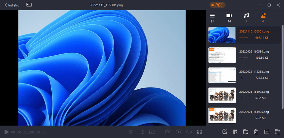Click the stacked folder icon in the corner
This screenshot has height=138, width=284.
(277, 132)
